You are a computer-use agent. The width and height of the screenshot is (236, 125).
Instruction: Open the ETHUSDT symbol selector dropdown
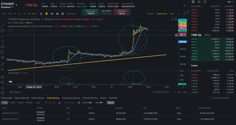pos(16,5)
